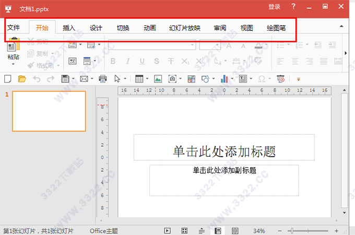Click 登录 to sign in
Viewport: 355px width, 235px height.
coord(274,7)
